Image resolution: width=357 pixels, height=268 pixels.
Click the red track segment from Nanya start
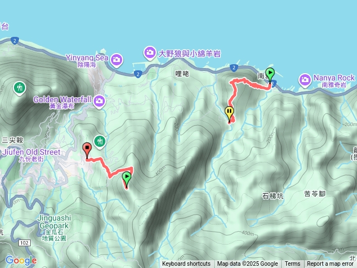click(x=255, y=85)
